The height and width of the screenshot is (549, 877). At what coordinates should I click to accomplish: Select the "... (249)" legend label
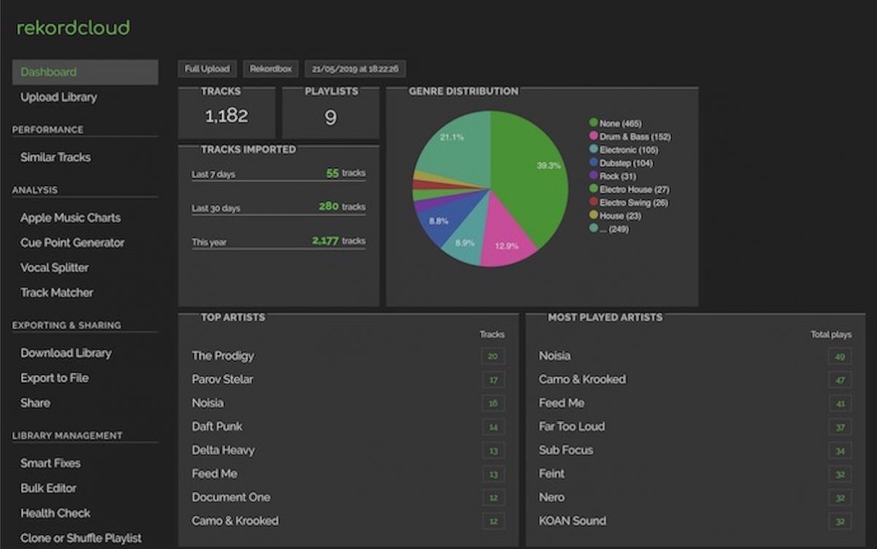click(615, 229)
